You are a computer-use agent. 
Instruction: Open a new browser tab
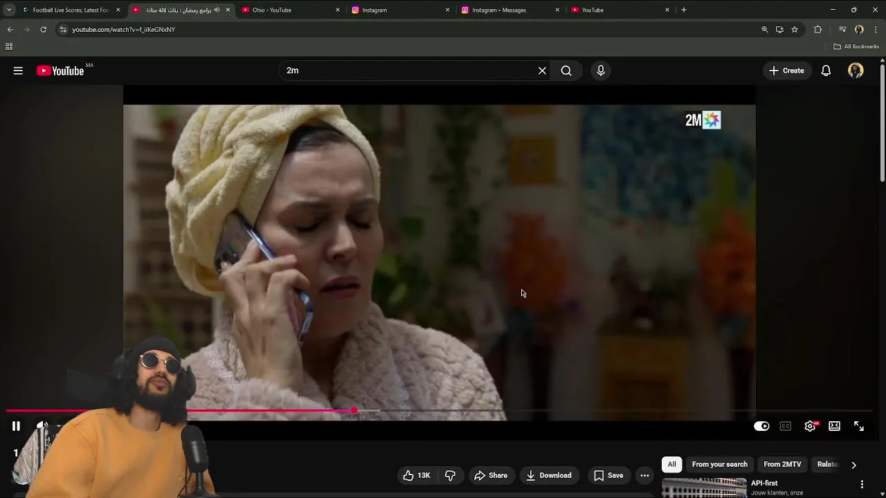[683, 10]
